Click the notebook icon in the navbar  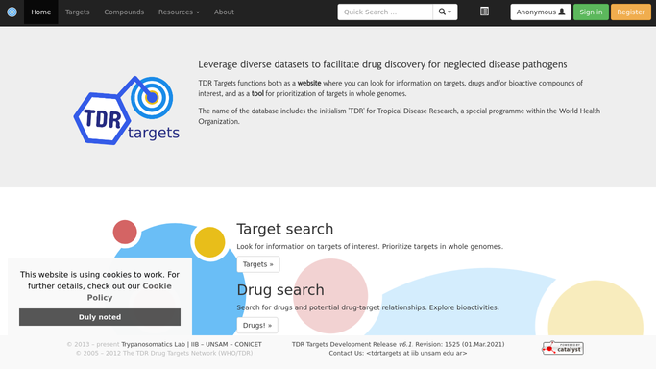coord(484,12)
